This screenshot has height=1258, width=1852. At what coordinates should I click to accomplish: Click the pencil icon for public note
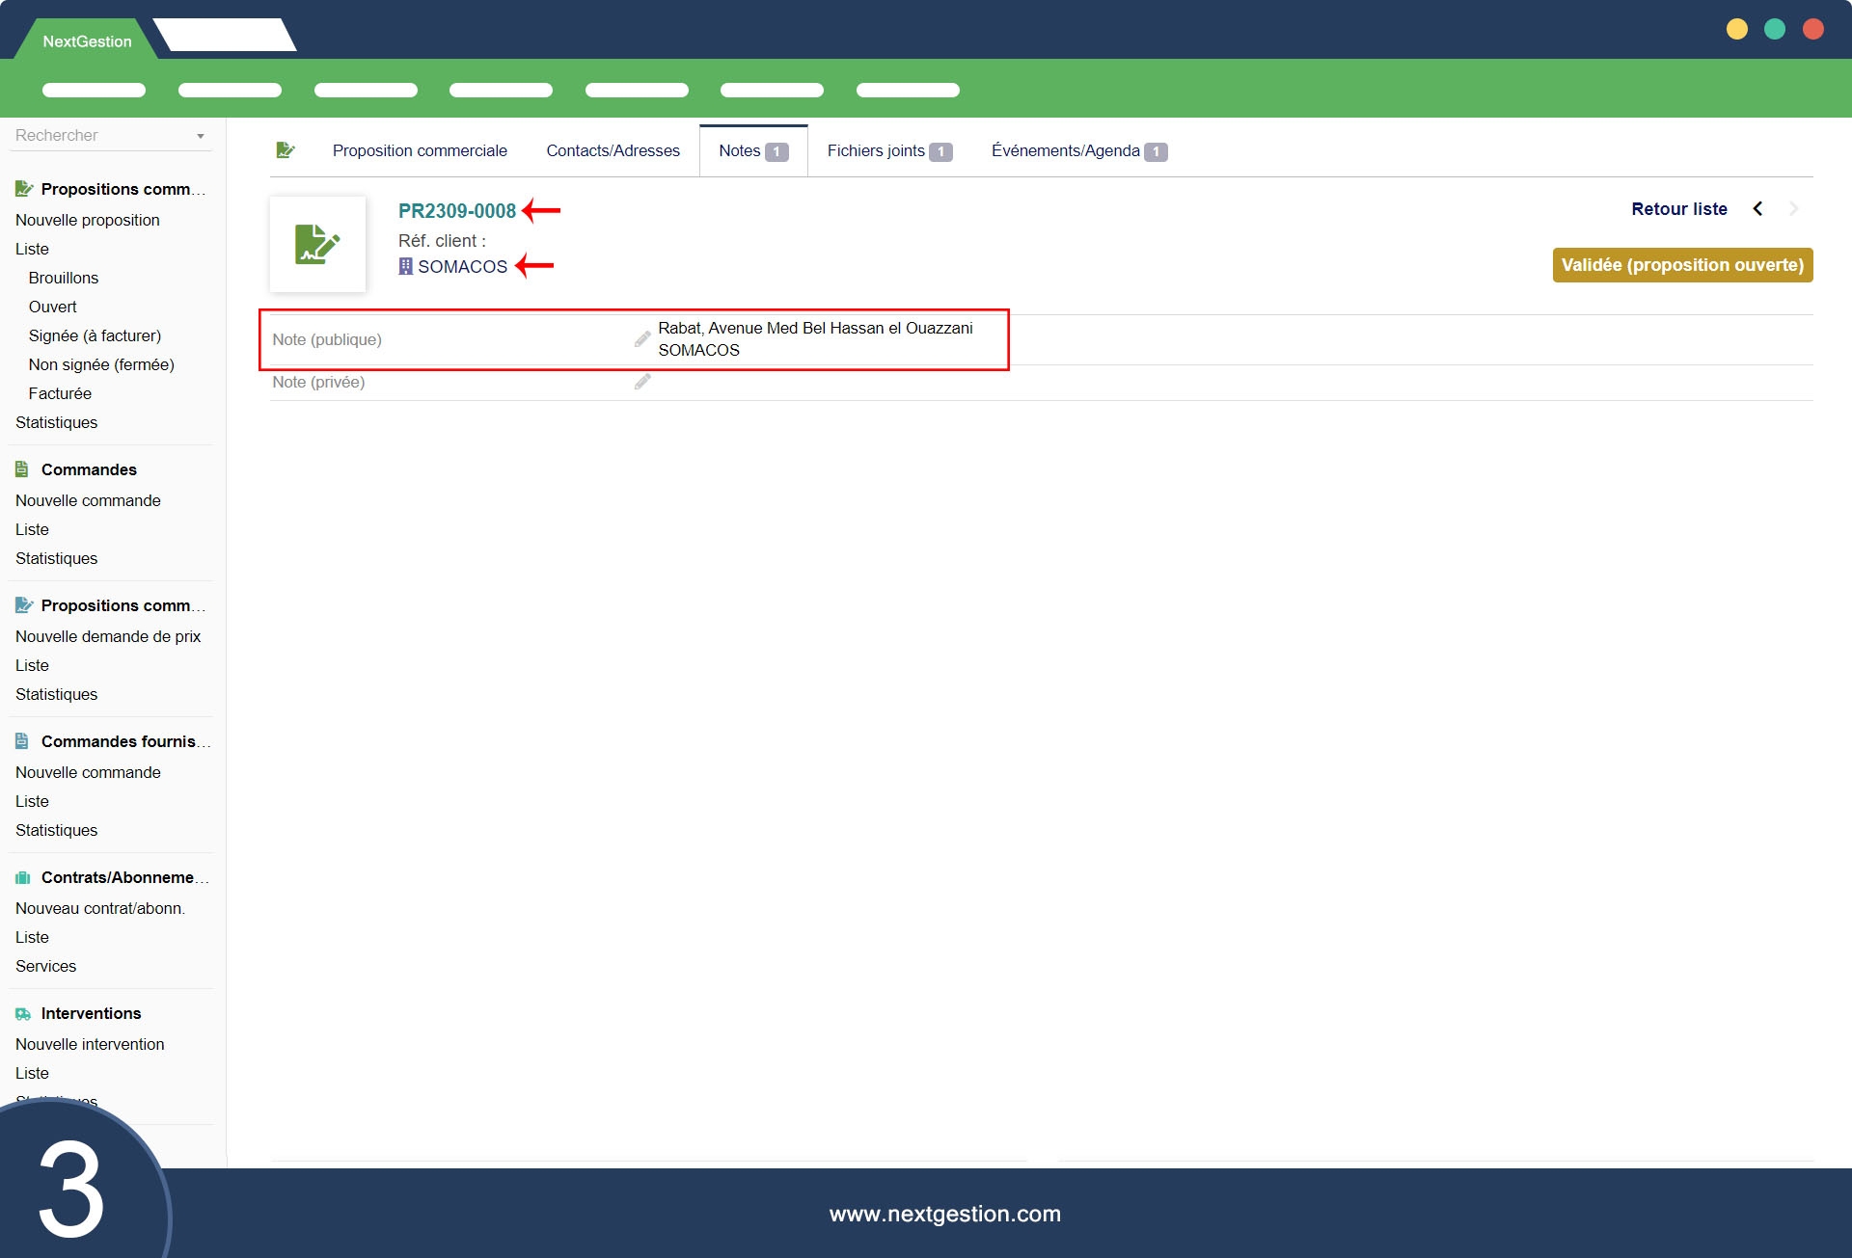642,339
